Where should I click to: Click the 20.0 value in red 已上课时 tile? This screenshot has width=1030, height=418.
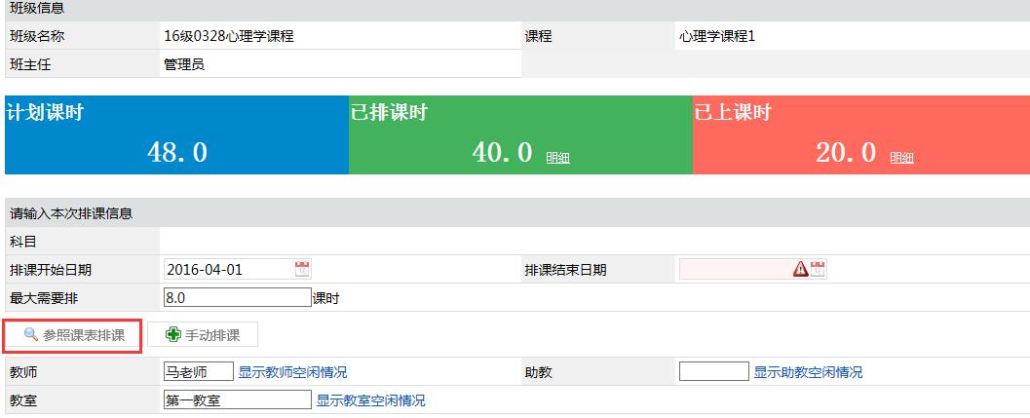click(846, 153)
